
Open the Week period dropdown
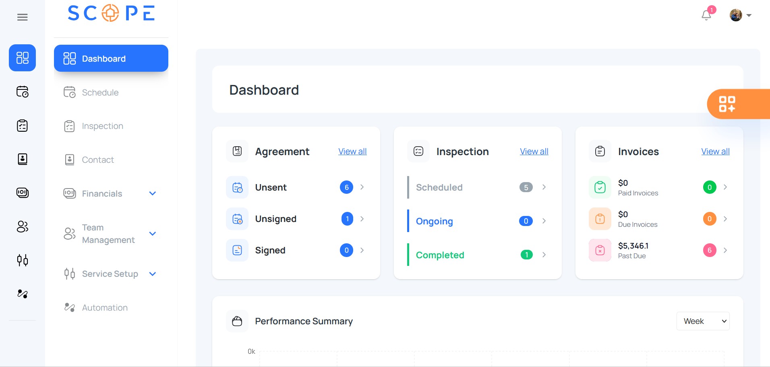point(703,321)
